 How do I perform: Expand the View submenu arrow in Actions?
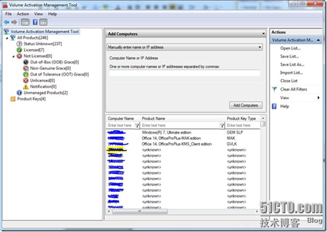point(318,98)
